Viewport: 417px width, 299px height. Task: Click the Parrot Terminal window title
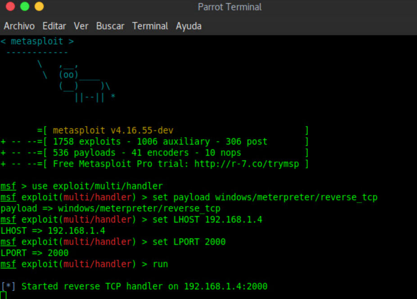click(x=230, y=7)
